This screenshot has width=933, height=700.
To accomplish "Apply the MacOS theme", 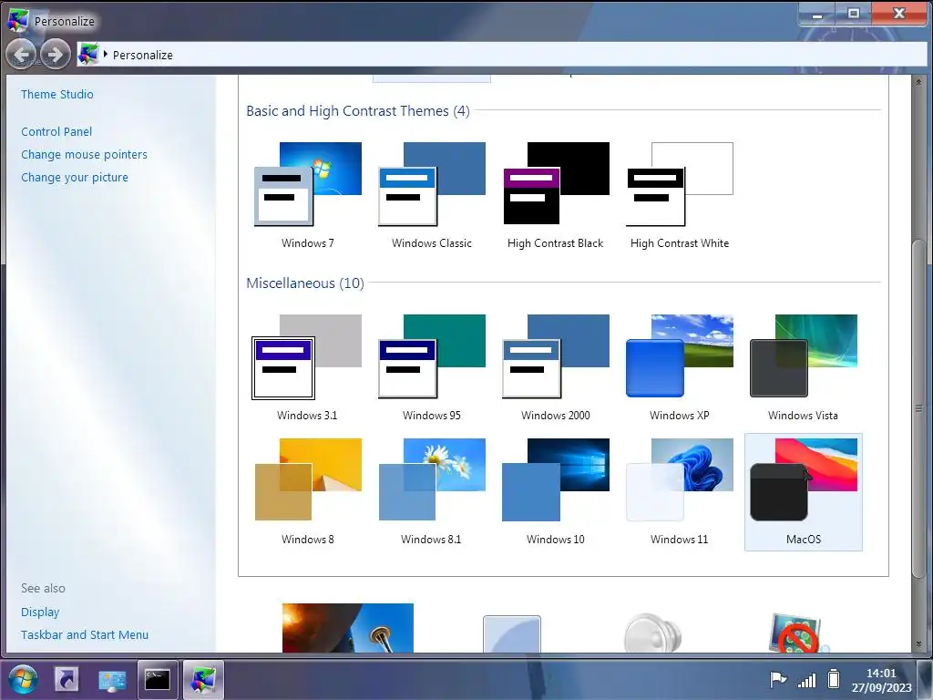I will coord(804,491).
